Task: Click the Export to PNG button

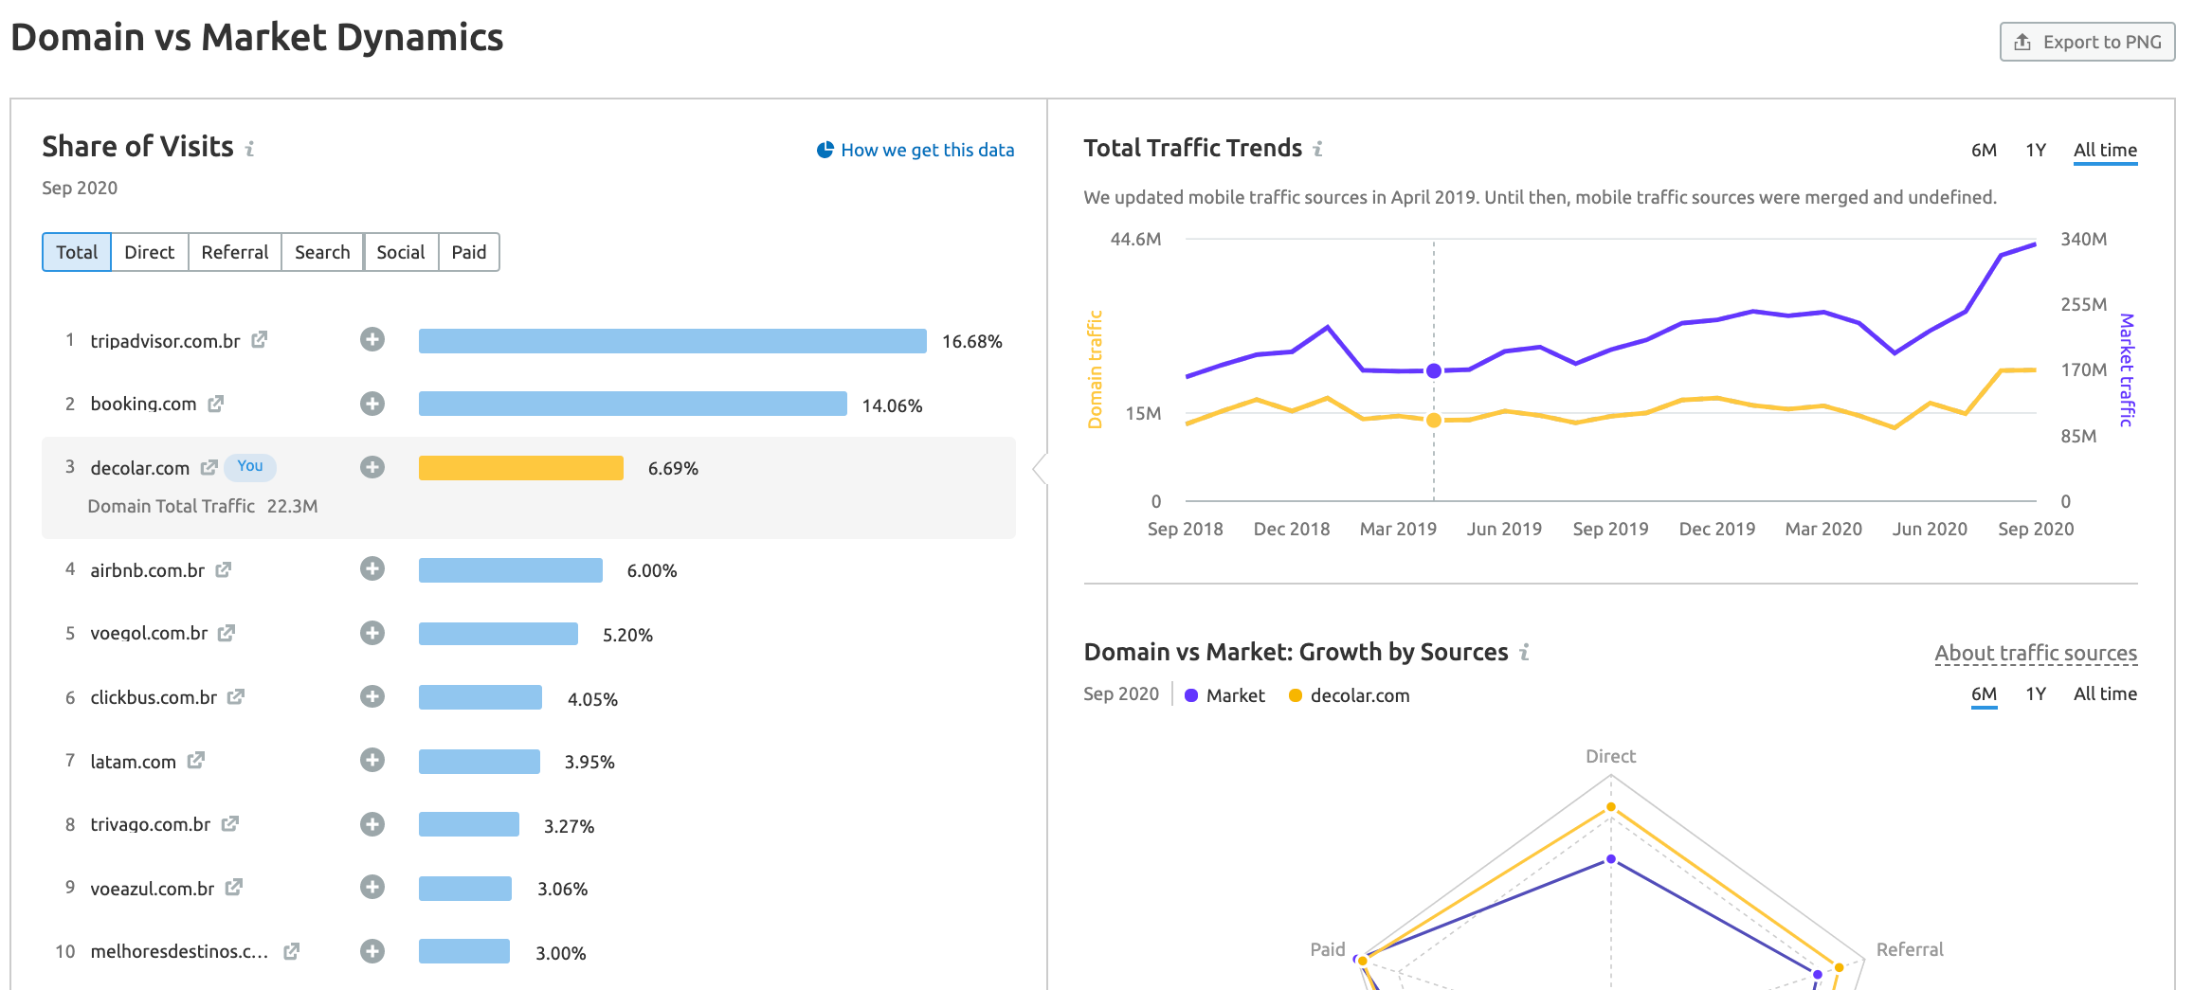Action: click(2087, 42)
